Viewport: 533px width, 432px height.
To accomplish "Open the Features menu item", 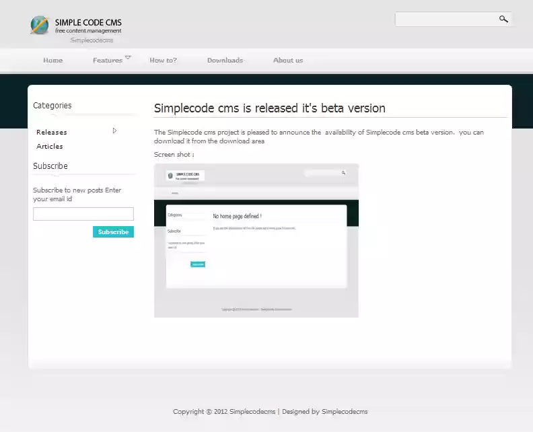I will [x=108, y=60].
